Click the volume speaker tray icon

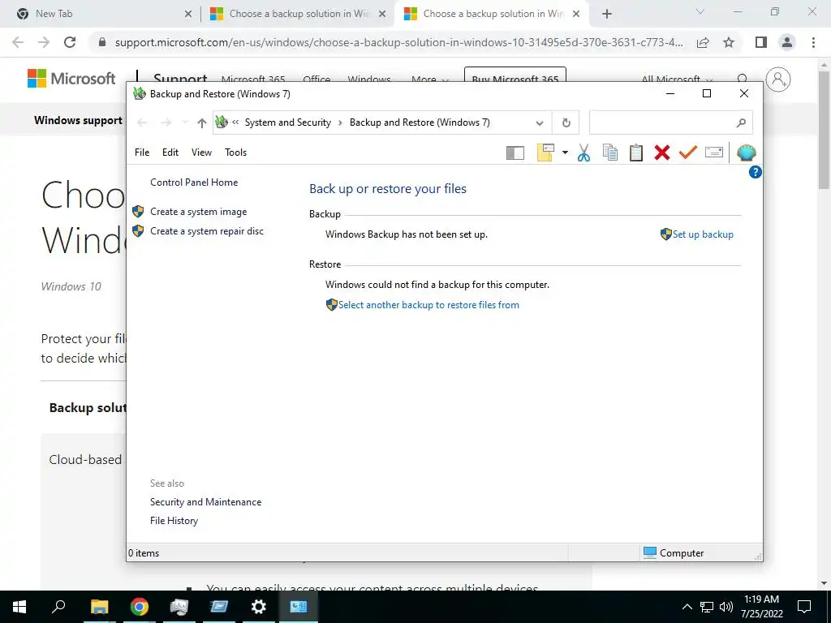point(726,607)
